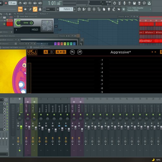162x162 pixels.
Task: Click mixer insert 1 volume fader
Action: coord(29,128)
